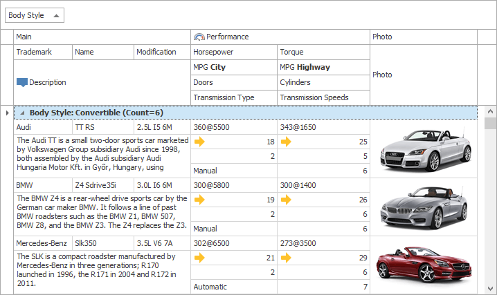497x295 pixels.
Task: Open the BMW Z4 car photo
Action: tap(424, 207)
